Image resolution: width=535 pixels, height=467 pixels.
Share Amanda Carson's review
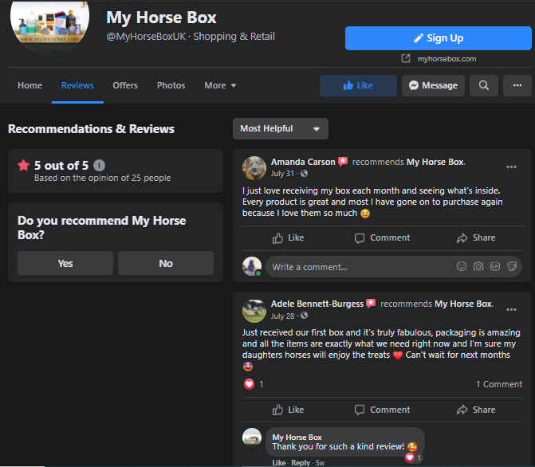click(476, 237)
